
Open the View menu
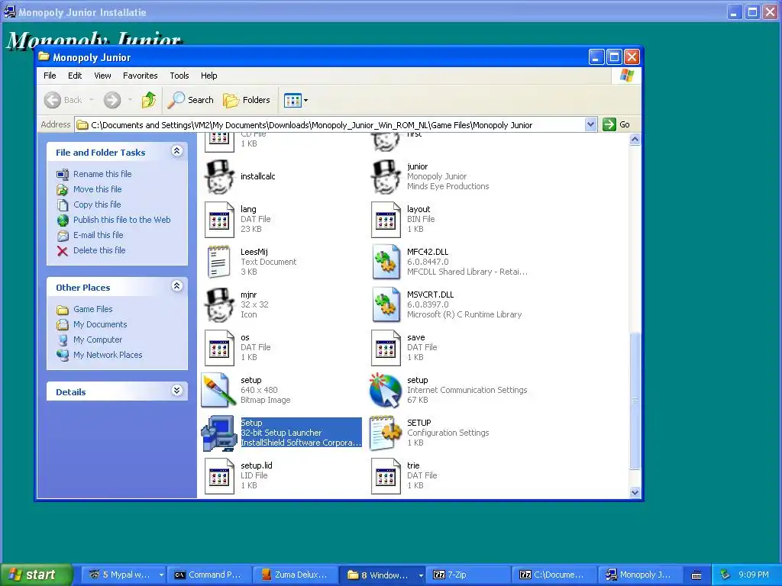click(102, 76)
